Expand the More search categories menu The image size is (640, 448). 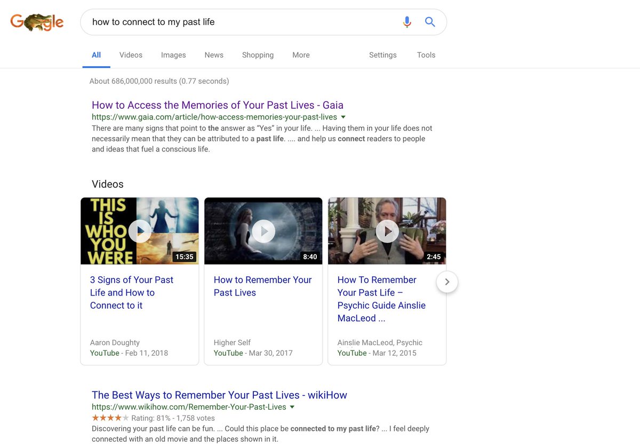click(x=301, y=55)
